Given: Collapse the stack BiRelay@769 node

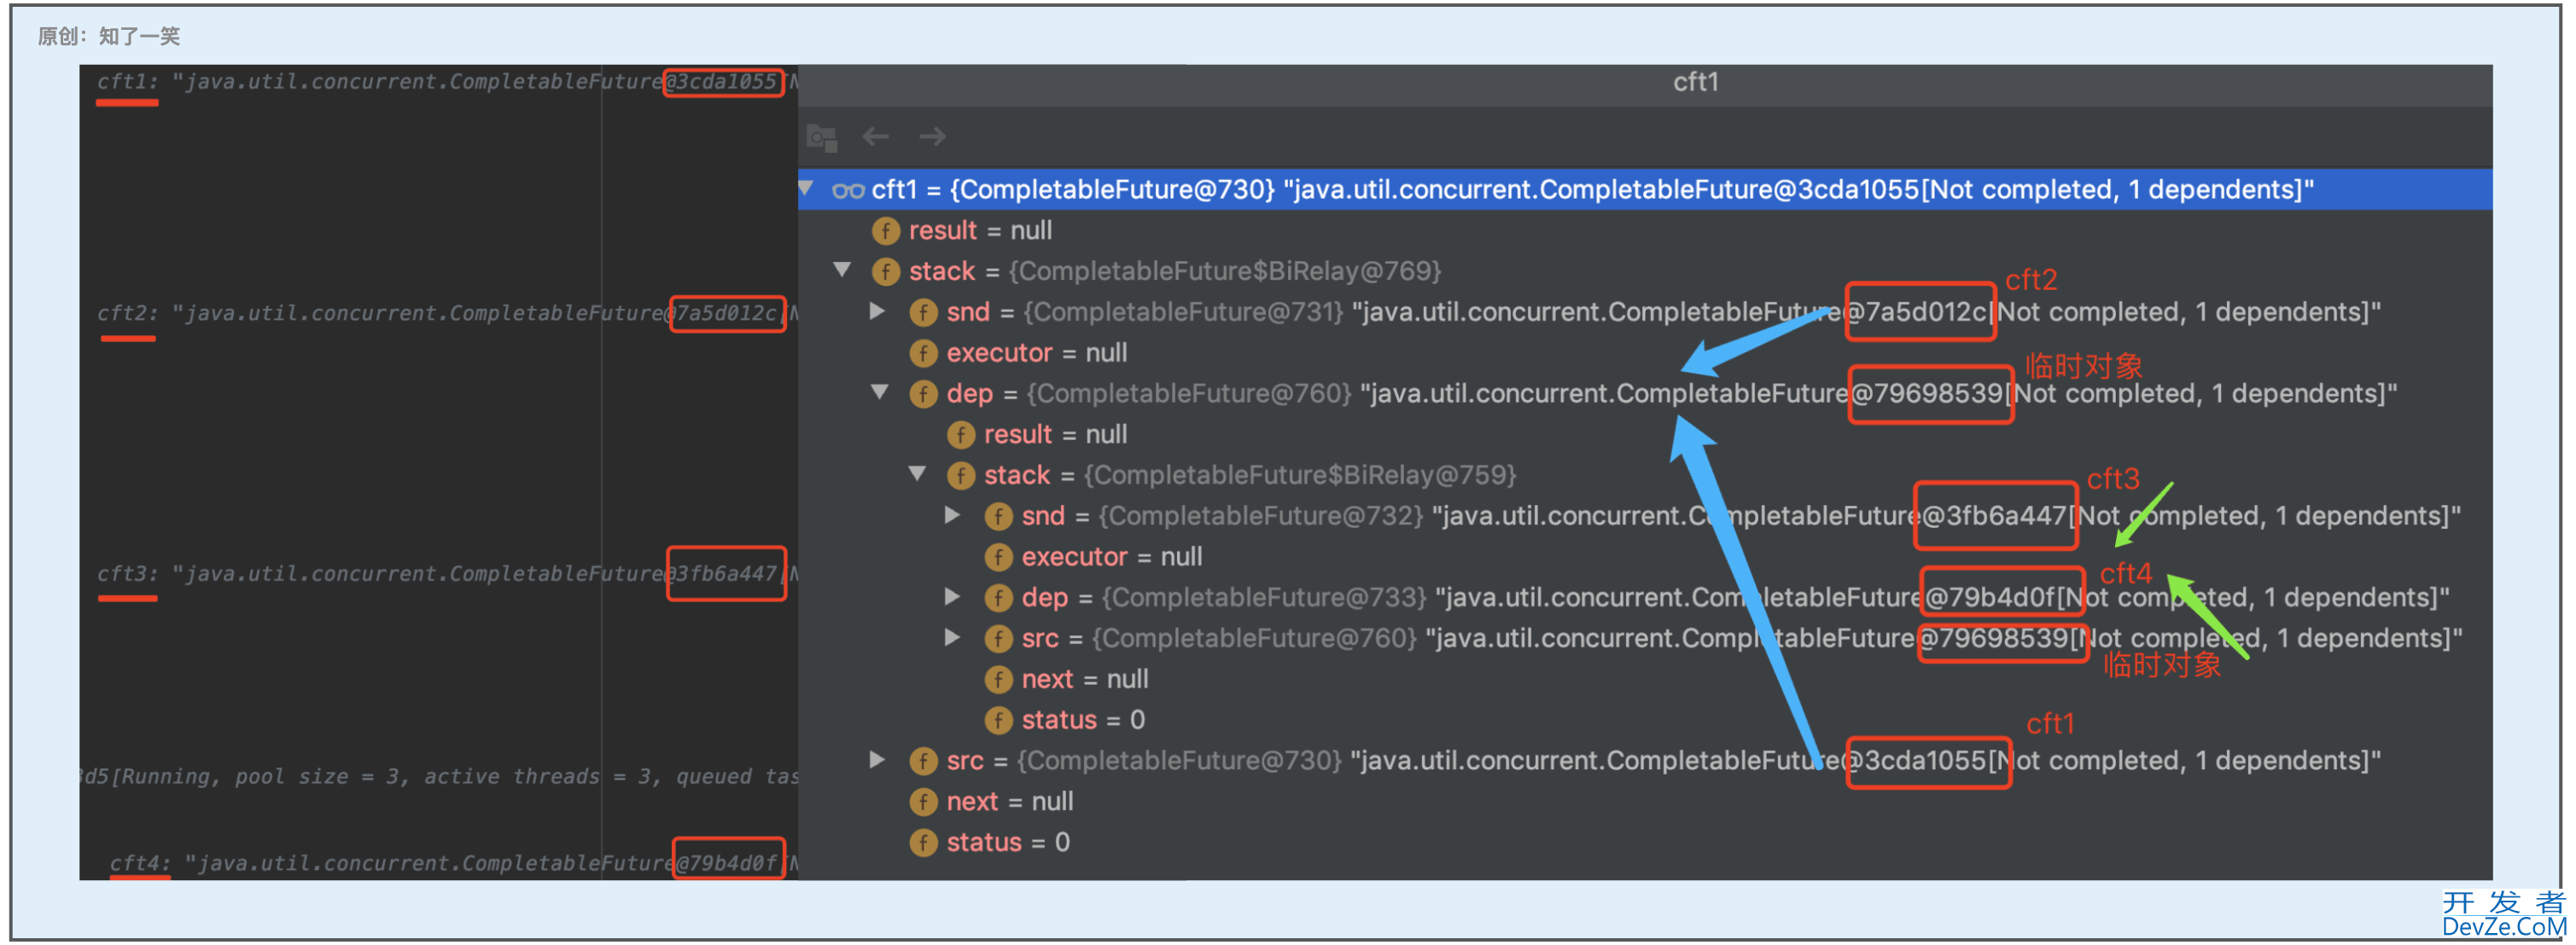Looking at the screenshot, I should 842,270.
